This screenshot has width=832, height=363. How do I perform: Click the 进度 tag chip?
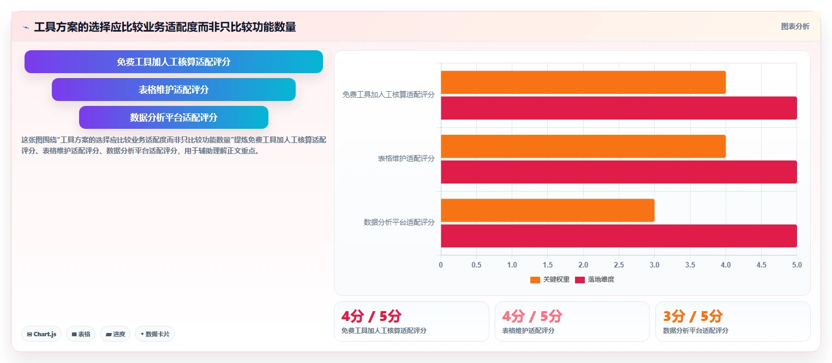point(115,334)
